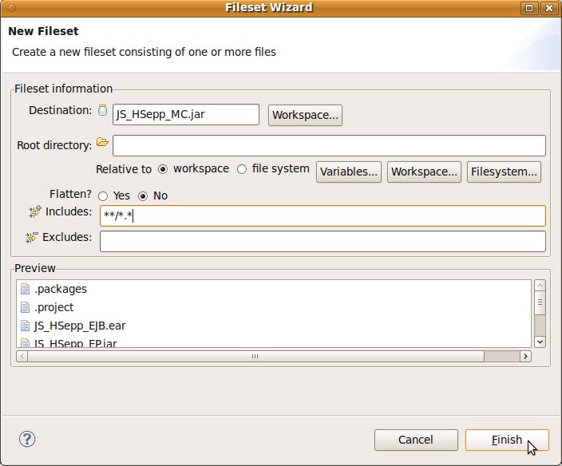
Task: Click the folder icon beside Root directory
Action: tap(102, 143)
